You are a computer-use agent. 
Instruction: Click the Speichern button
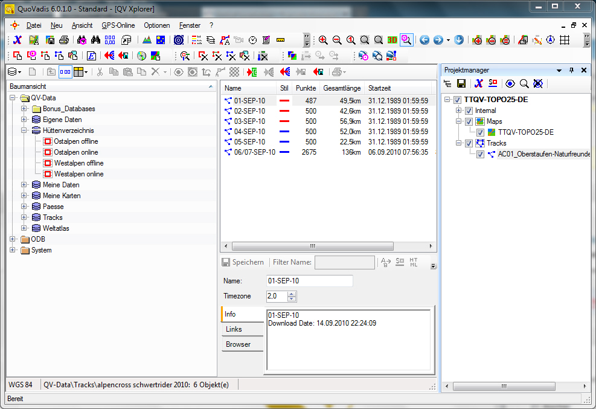pos(243,262)
